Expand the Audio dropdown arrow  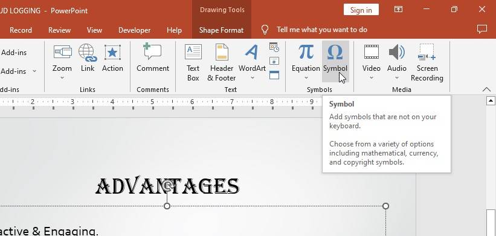[397, 77]
